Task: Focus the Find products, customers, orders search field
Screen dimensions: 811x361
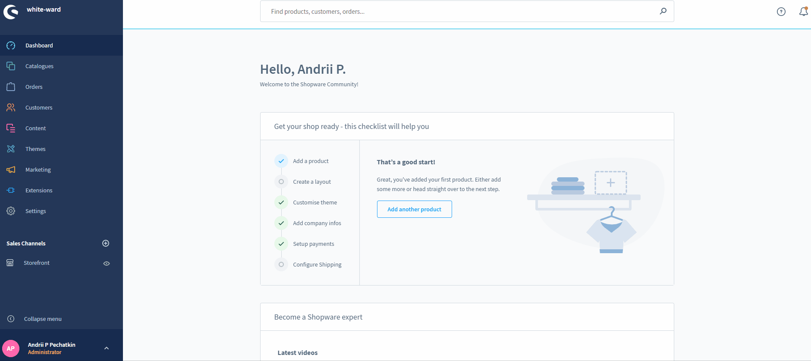Action: (x=467, y=11)
